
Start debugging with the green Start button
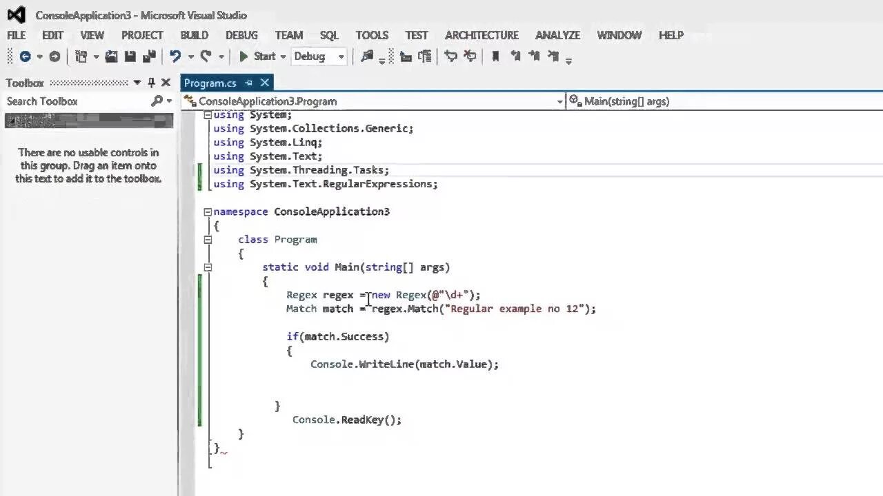(x=257, y=56)
